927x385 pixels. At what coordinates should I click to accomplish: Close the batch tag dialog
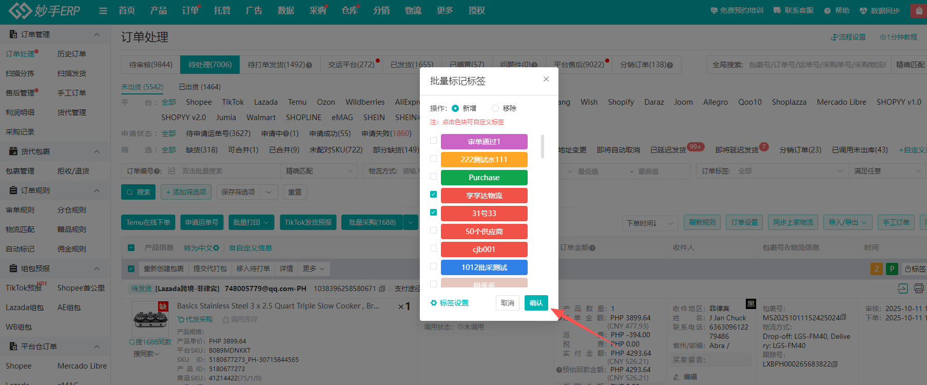546,79
